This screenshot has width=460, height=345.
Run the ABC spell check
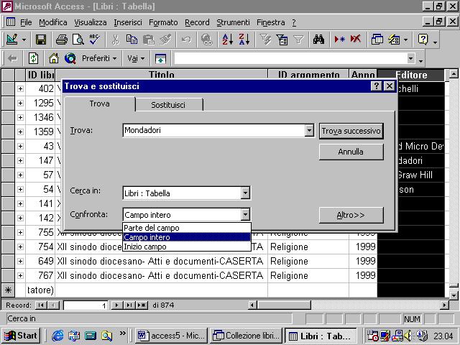94,40
